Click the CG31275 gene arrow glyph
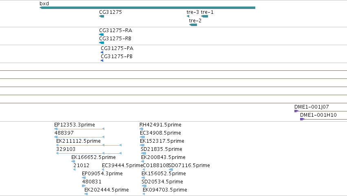347x196 pixels. (x=102, y=16)
